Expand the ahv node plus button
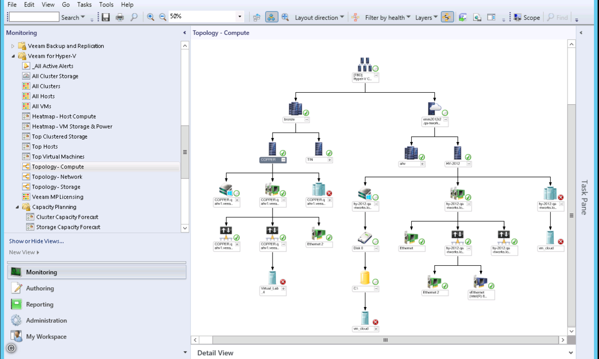Image resolution: width=599 pixels, height=359 pixels. coord(422,164)
